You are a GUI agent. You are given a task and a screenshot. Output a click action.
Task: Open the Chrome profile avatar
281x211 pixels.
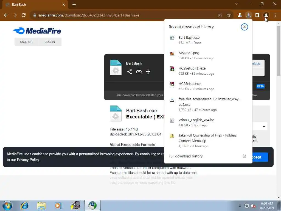[x=266, y=15]
